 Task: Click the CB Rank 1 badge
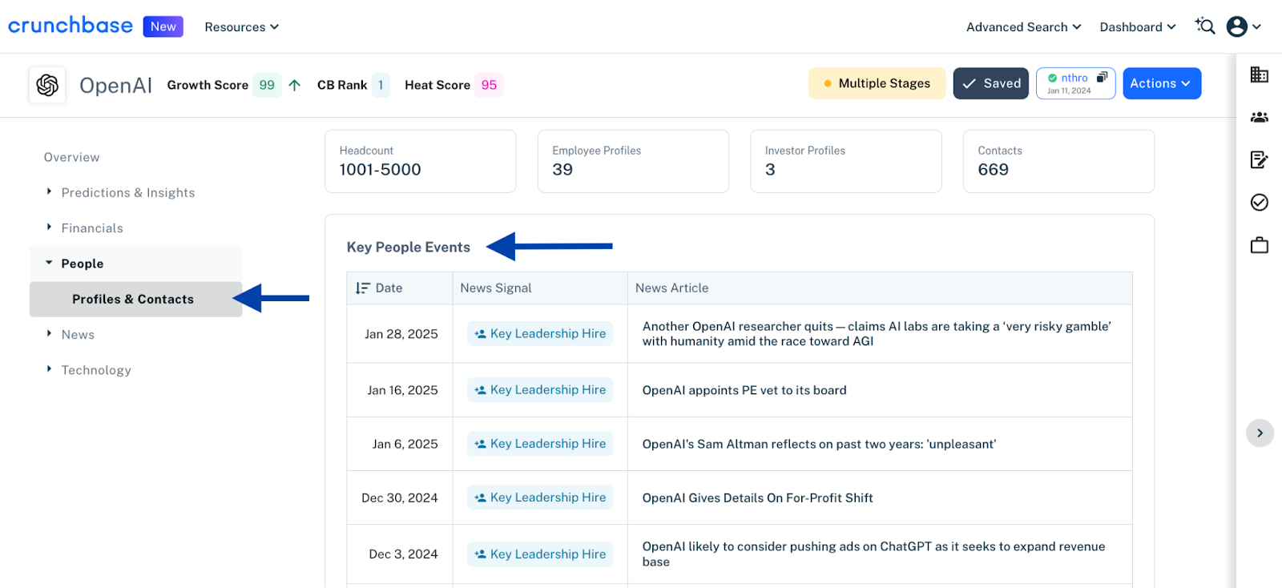coord(381,85)
